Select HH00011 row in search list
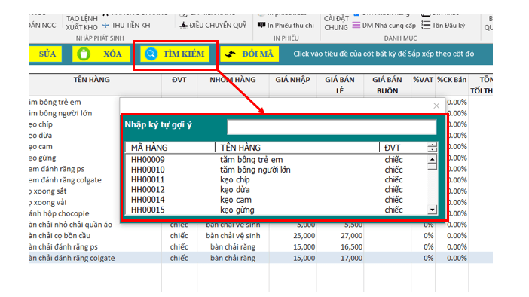 point(277,179)
